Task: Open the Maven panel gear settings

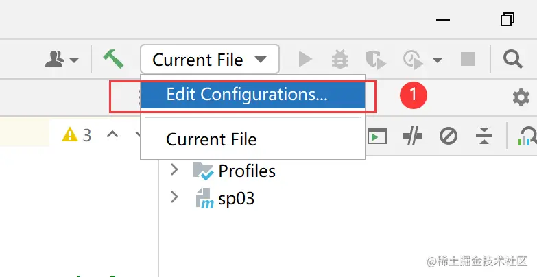Action: click(x=521, y=97)
